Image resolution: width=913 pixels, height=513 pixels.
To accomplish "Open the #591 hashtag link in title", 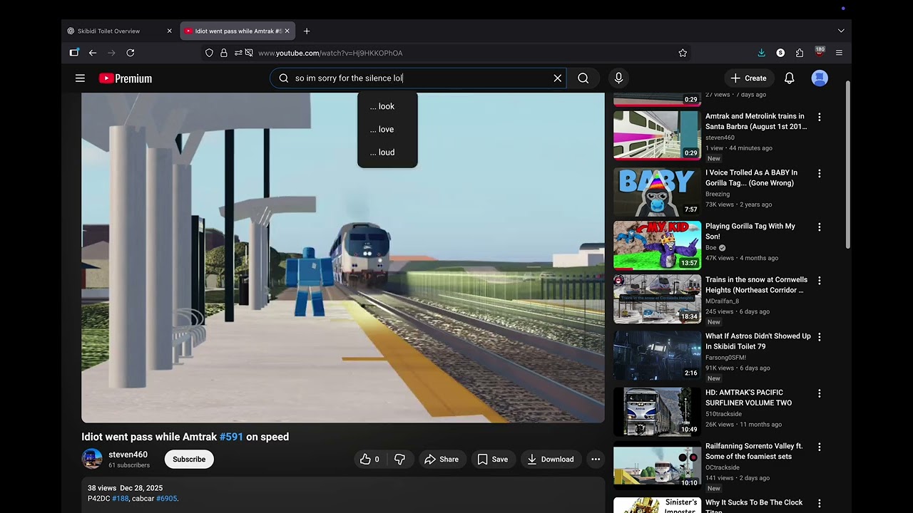I will click(231, 437).
